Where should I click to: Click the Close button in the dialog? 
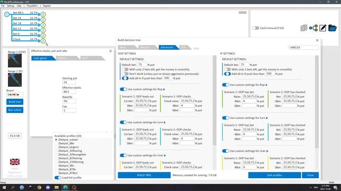310,175
